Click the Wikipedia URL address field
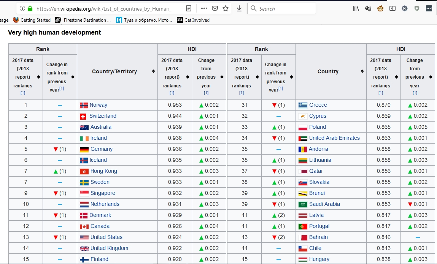 tap(103, 9)
